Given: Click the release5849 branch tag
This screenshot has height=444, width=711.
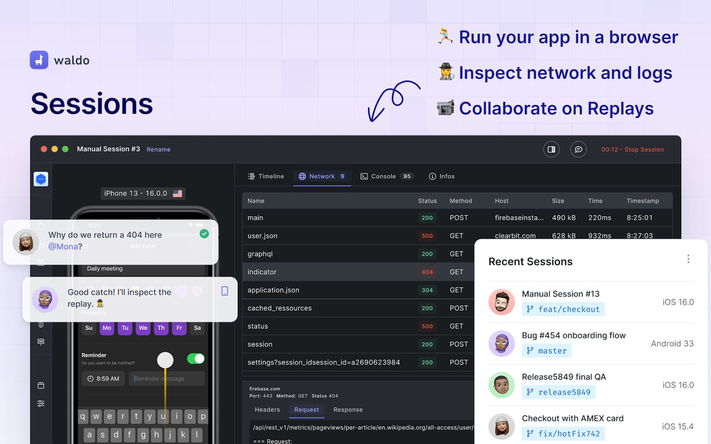Looking at the screenshot, I should tap(558, 392).
